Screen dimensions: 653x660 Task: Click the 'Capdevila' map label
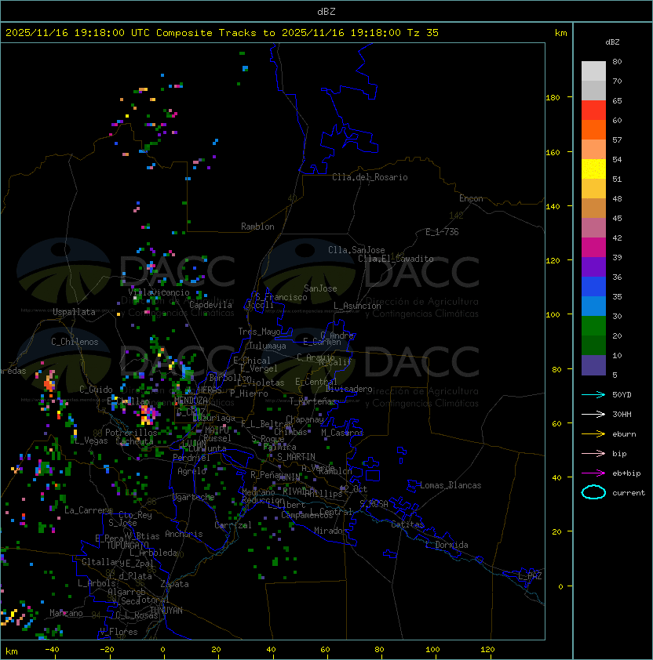[210, 304]
